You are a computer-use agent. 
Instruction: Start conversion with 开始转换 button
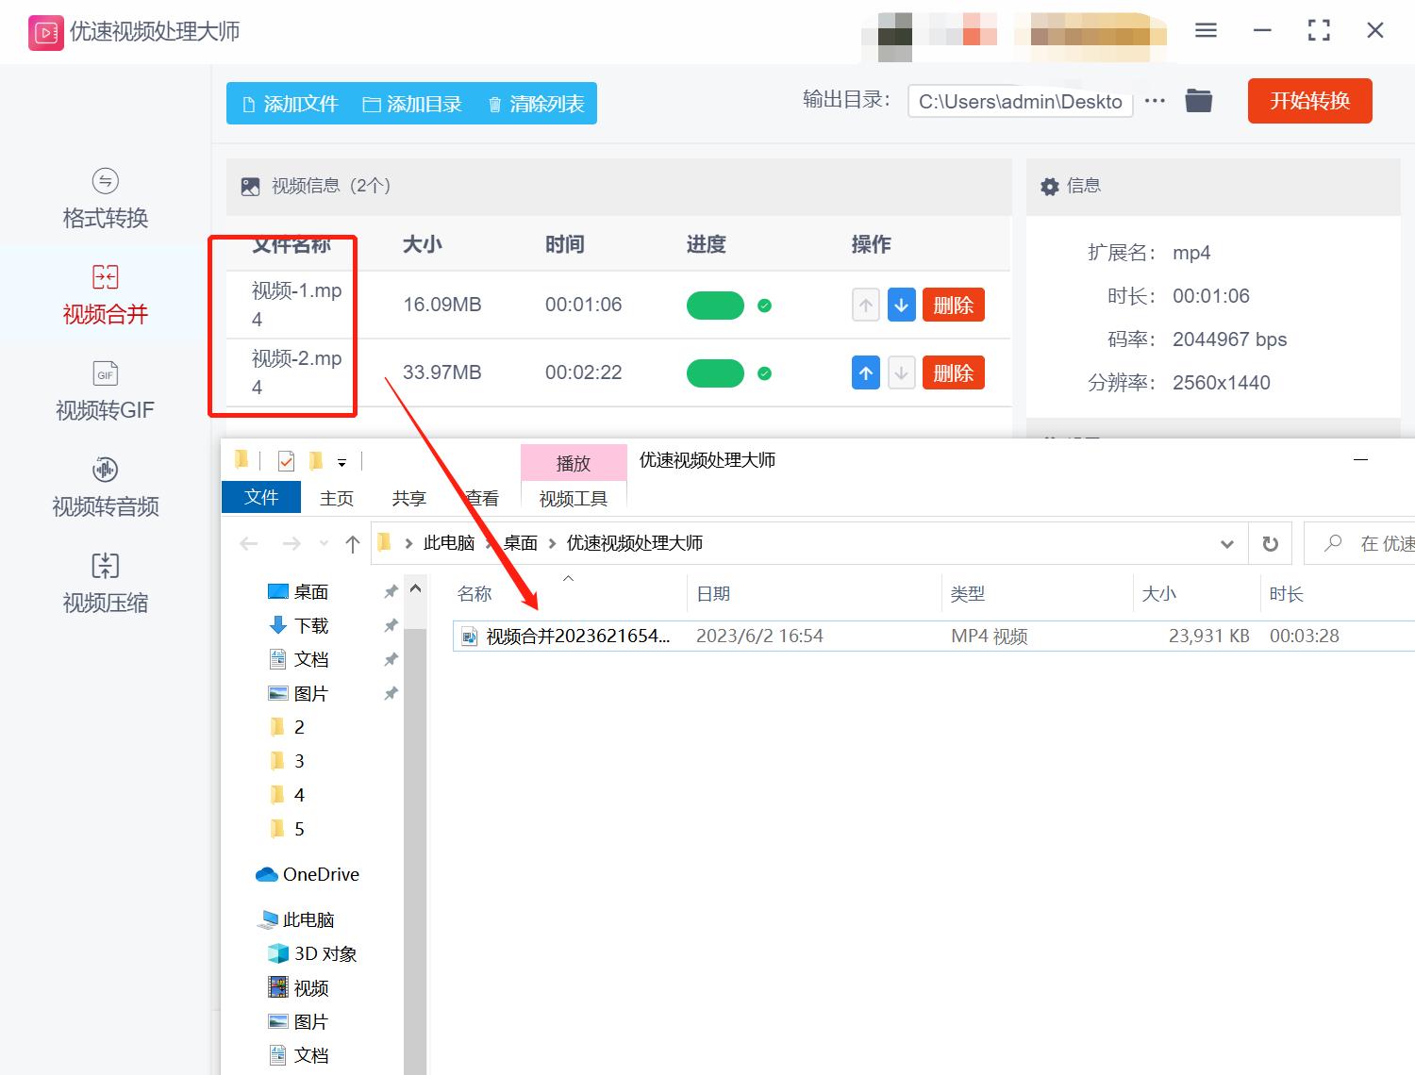[x=1309, y=101]
